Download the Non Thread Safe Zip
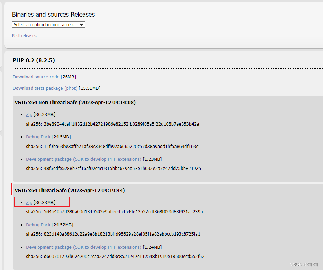Screen dimensions: 323x270 (29, 115)
